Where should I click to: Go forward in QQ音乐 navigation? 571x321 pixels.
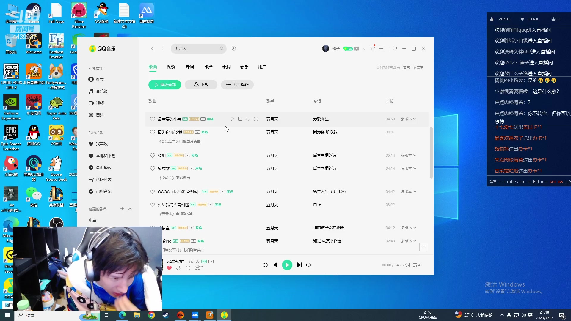163,48
